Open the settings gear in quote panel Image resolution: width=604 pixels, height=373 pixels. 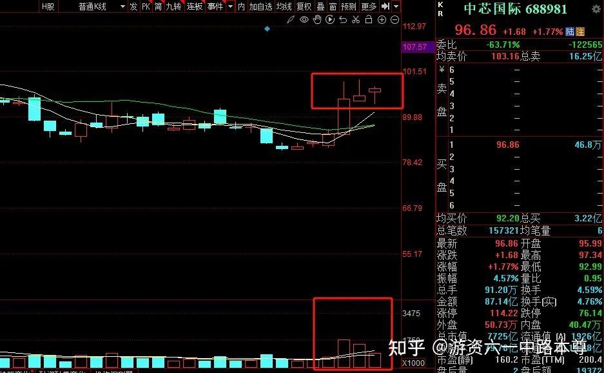(x=596, y=9)
